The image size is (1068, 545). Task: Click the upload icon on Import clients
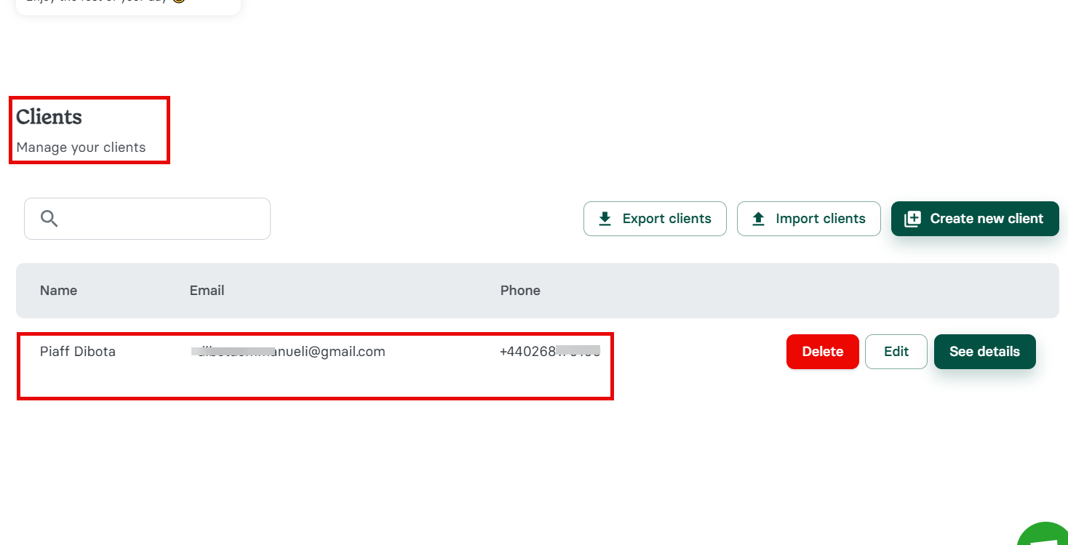[x=759, y=218]
